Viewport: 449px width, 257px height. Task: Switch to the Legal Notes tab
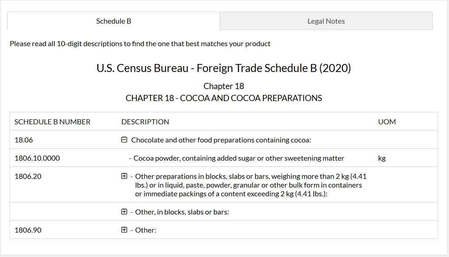point(326,21)
